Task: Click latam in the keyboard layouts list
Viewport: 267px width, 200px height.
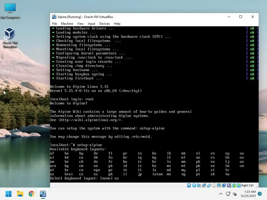Action: coord(157,174)
